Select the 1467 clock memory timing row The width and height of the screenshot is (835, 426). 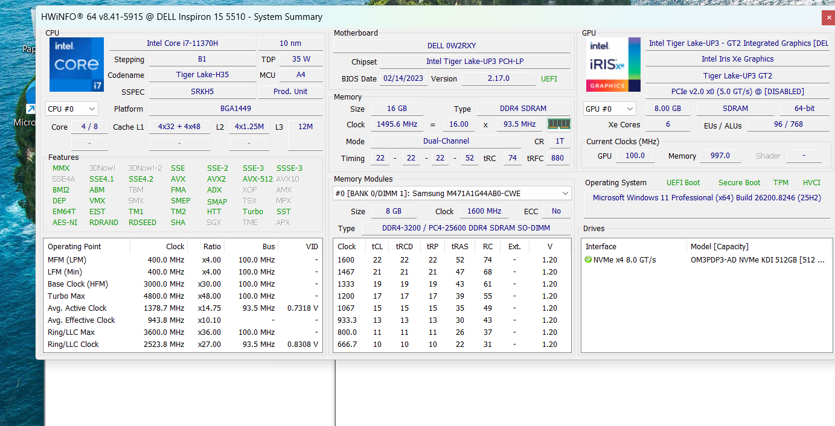[452, 272]
